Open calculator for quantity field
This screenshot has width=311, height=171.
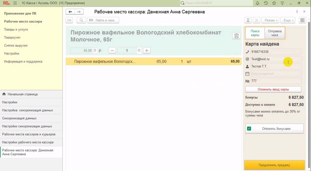point(139,50)
